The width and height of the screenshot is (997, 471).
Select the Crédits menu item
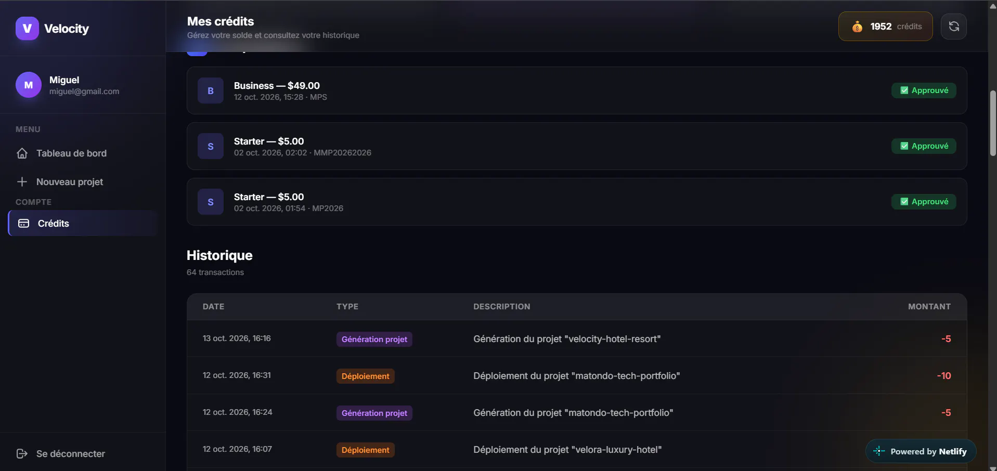(83, 224)
